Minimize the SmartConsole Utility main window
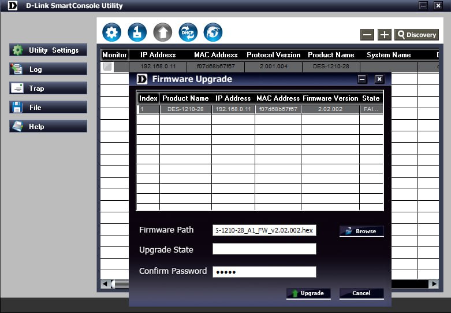This screenshot has height=313, width=451. pos(423,5)
